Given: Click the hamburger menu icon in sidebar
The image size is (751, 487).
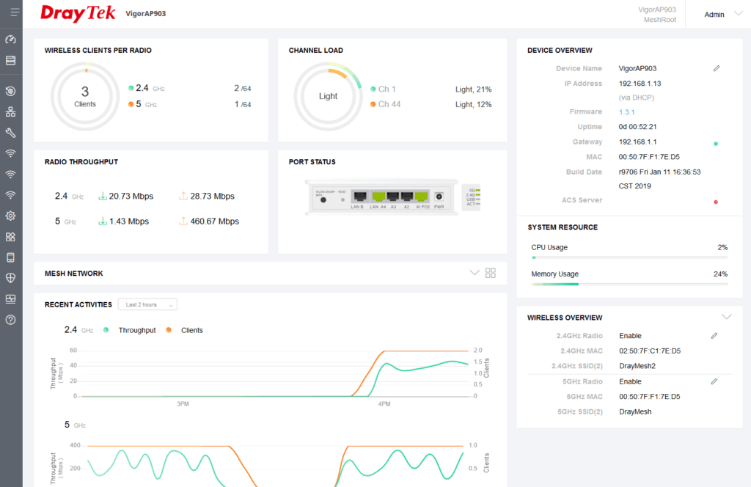Looking at the screenshot, I should [x=11, y=12].
